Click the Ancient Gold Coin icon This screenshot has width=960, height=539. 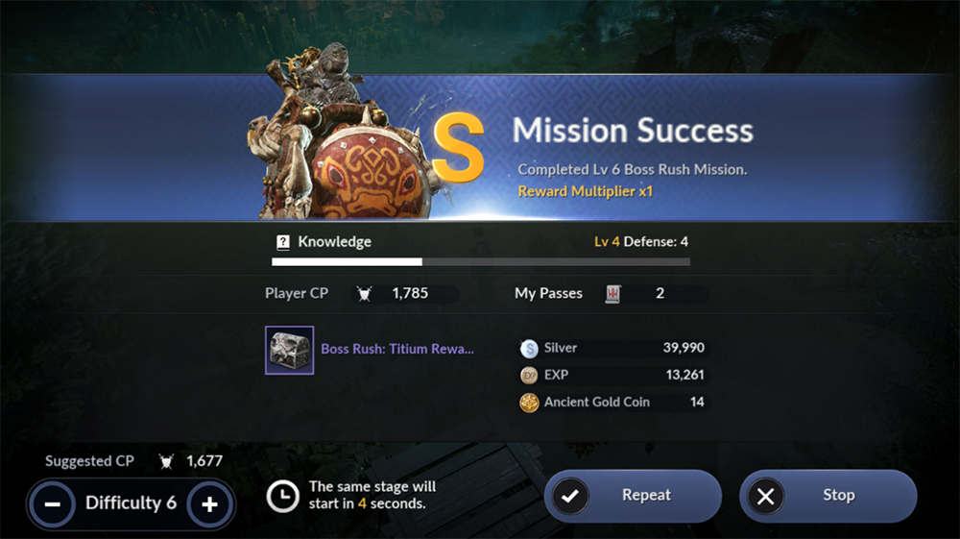pyautogui.click(x=529, y=403)
